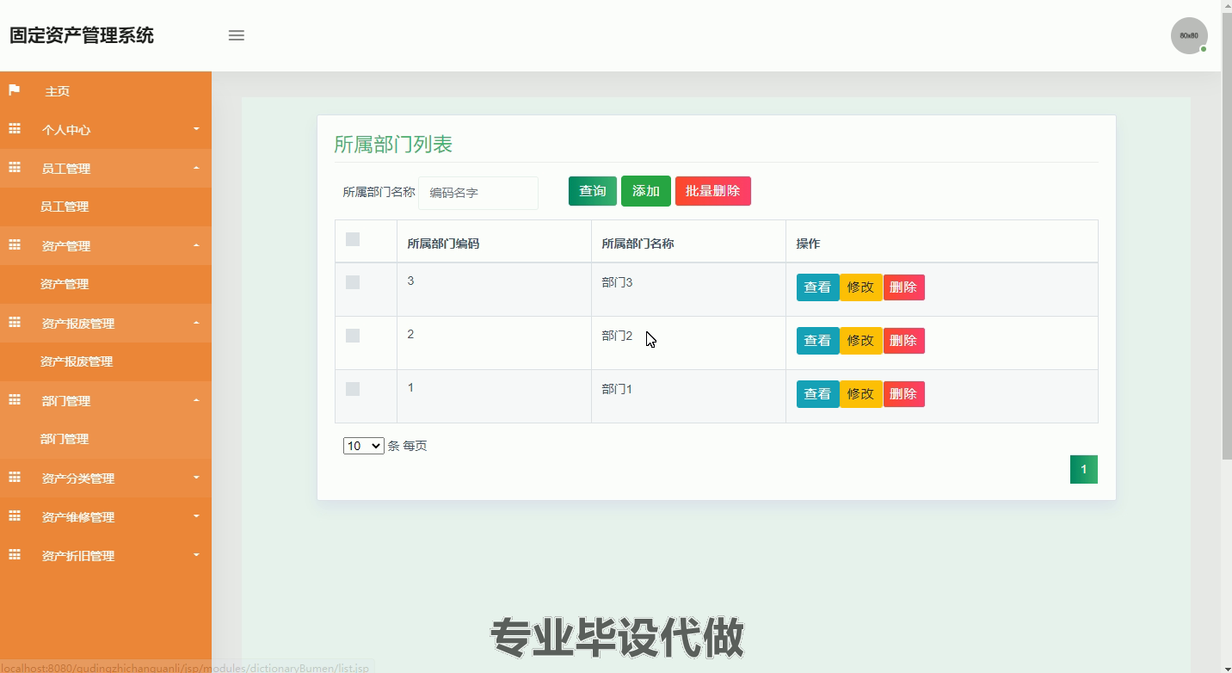1232x673 pixels.
Task: Click the vertical page scrollbar thumb
Action: (1226, 237)
